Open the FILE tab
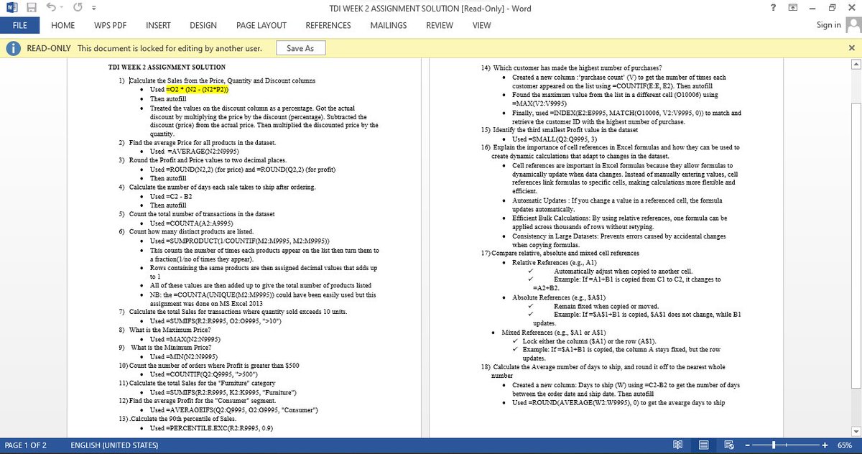Screen dimensions: 862x454 pyautogui.click(x=19, y=25)
